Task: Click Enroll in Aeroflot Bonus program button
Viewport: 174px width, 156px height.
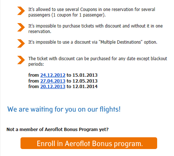Action: point(89,143)
